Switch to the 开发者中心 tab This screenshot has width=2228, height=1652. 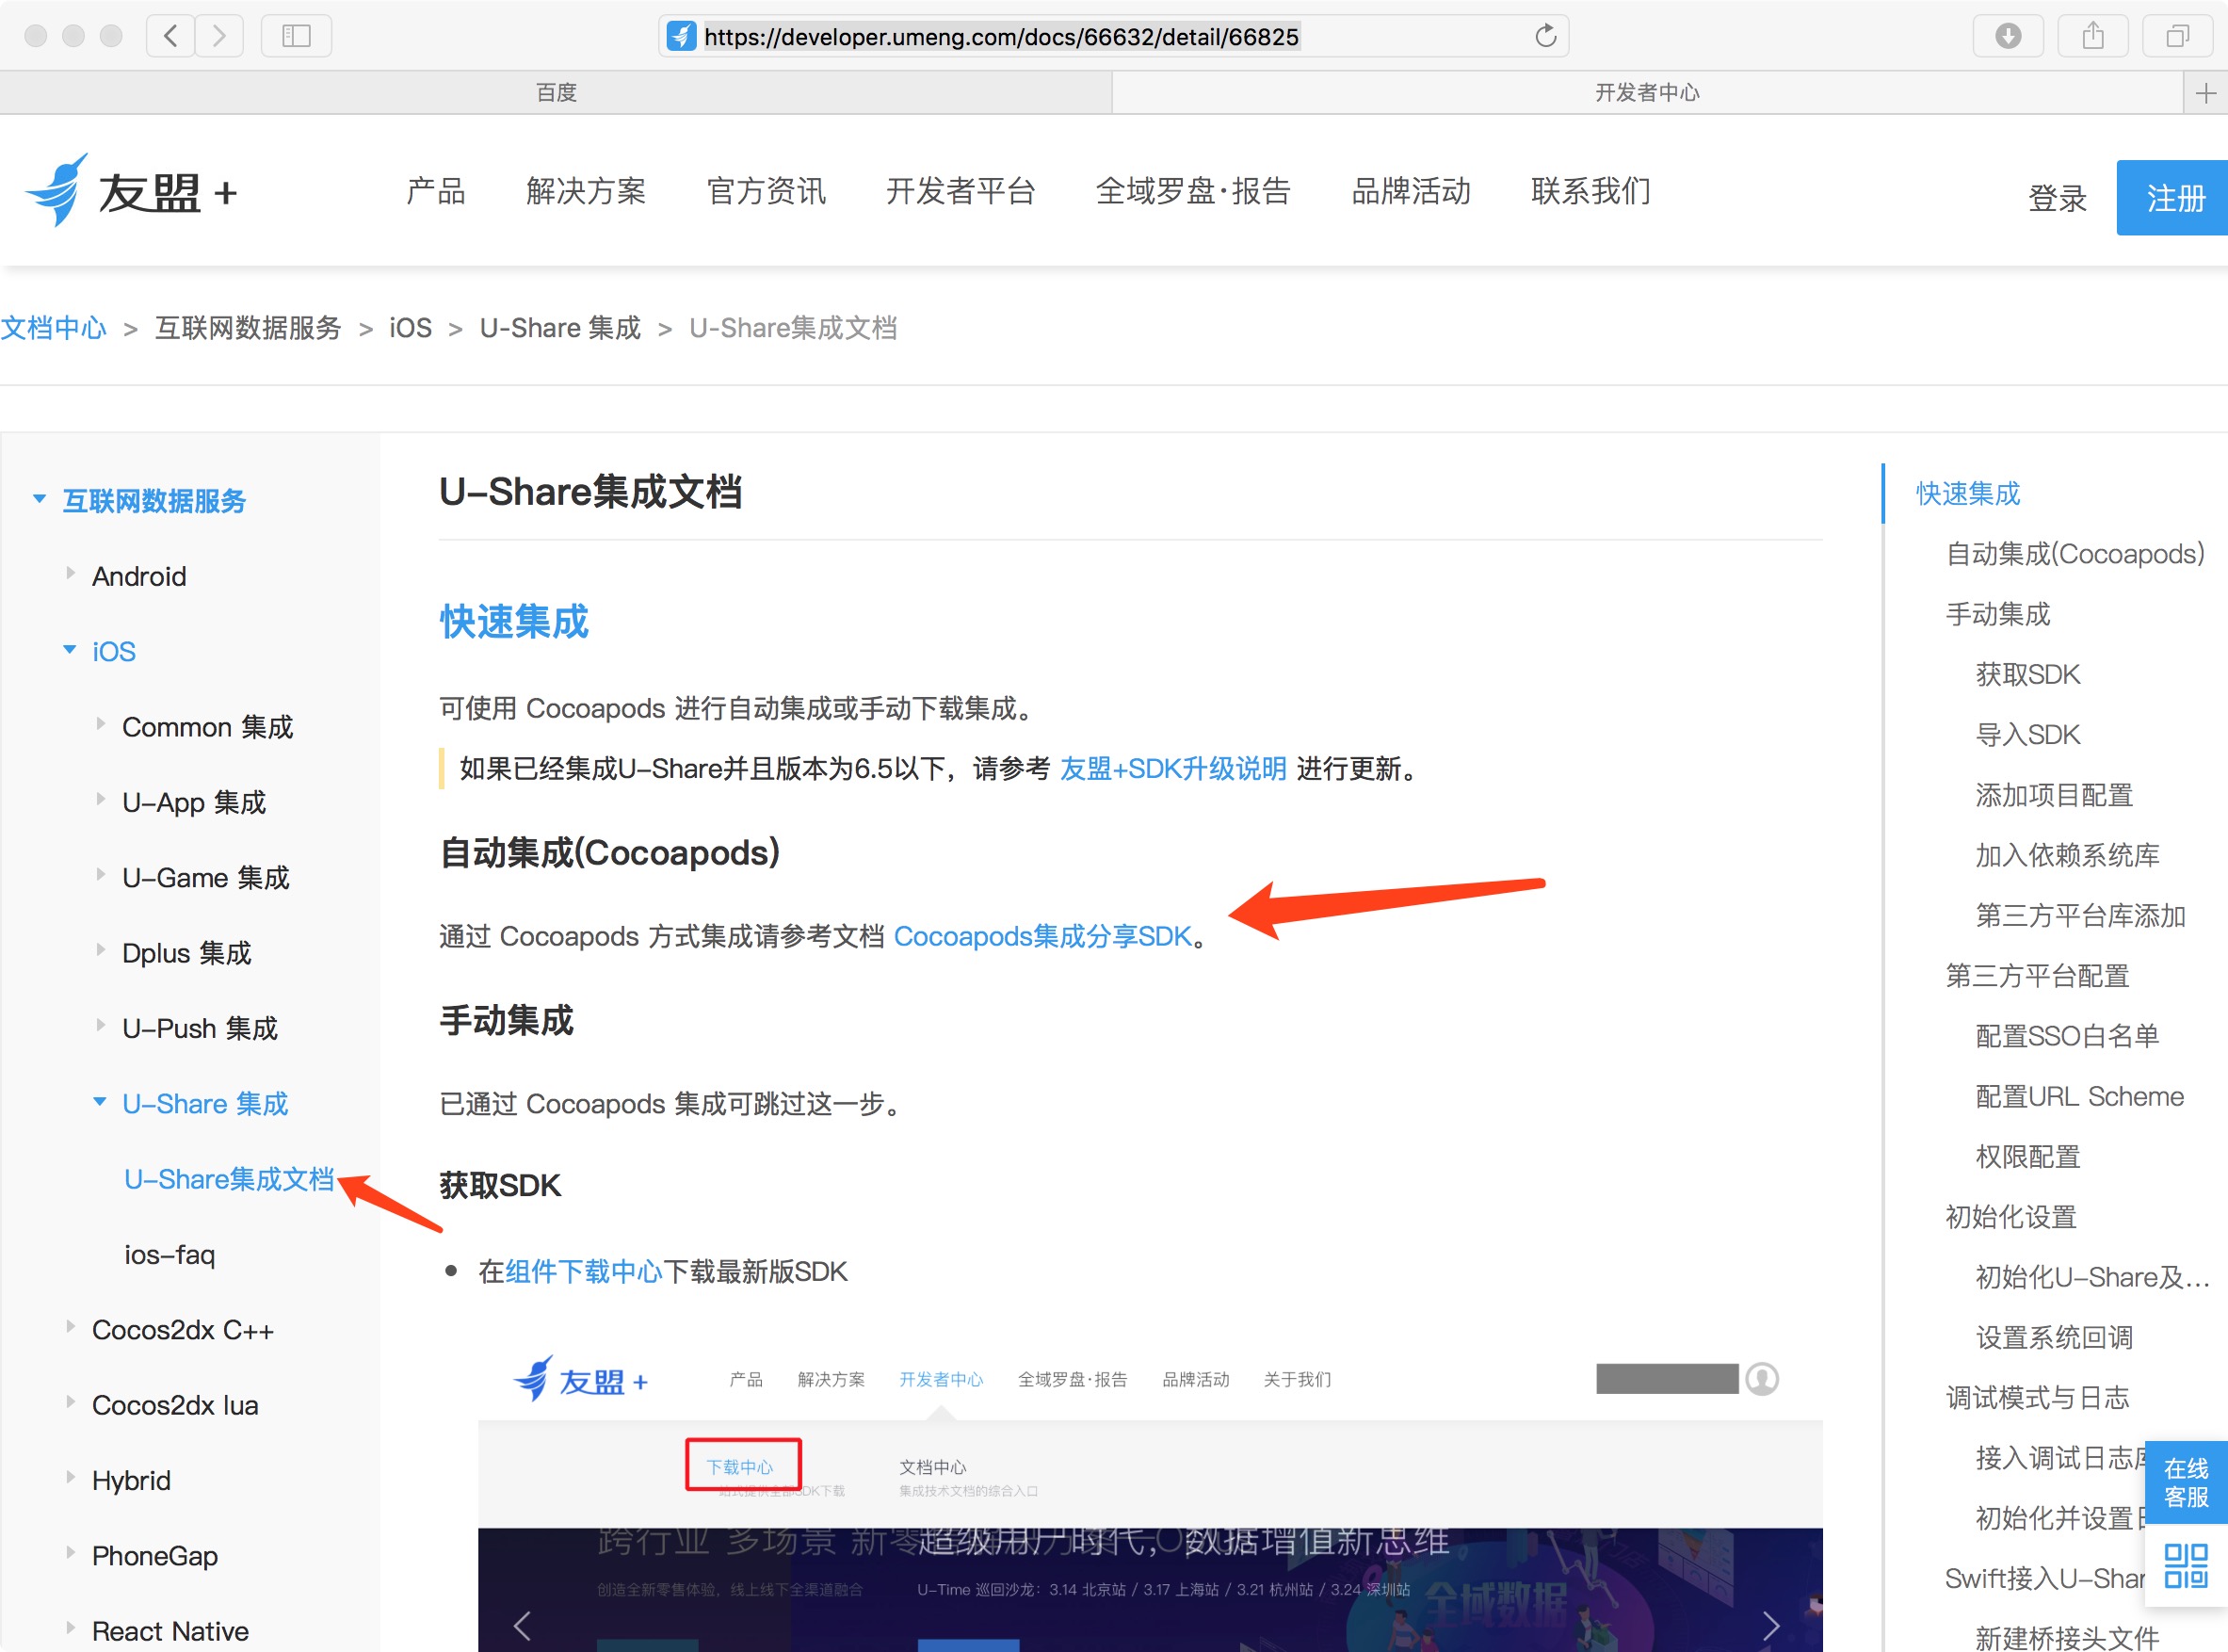(x=1647, y=93)
